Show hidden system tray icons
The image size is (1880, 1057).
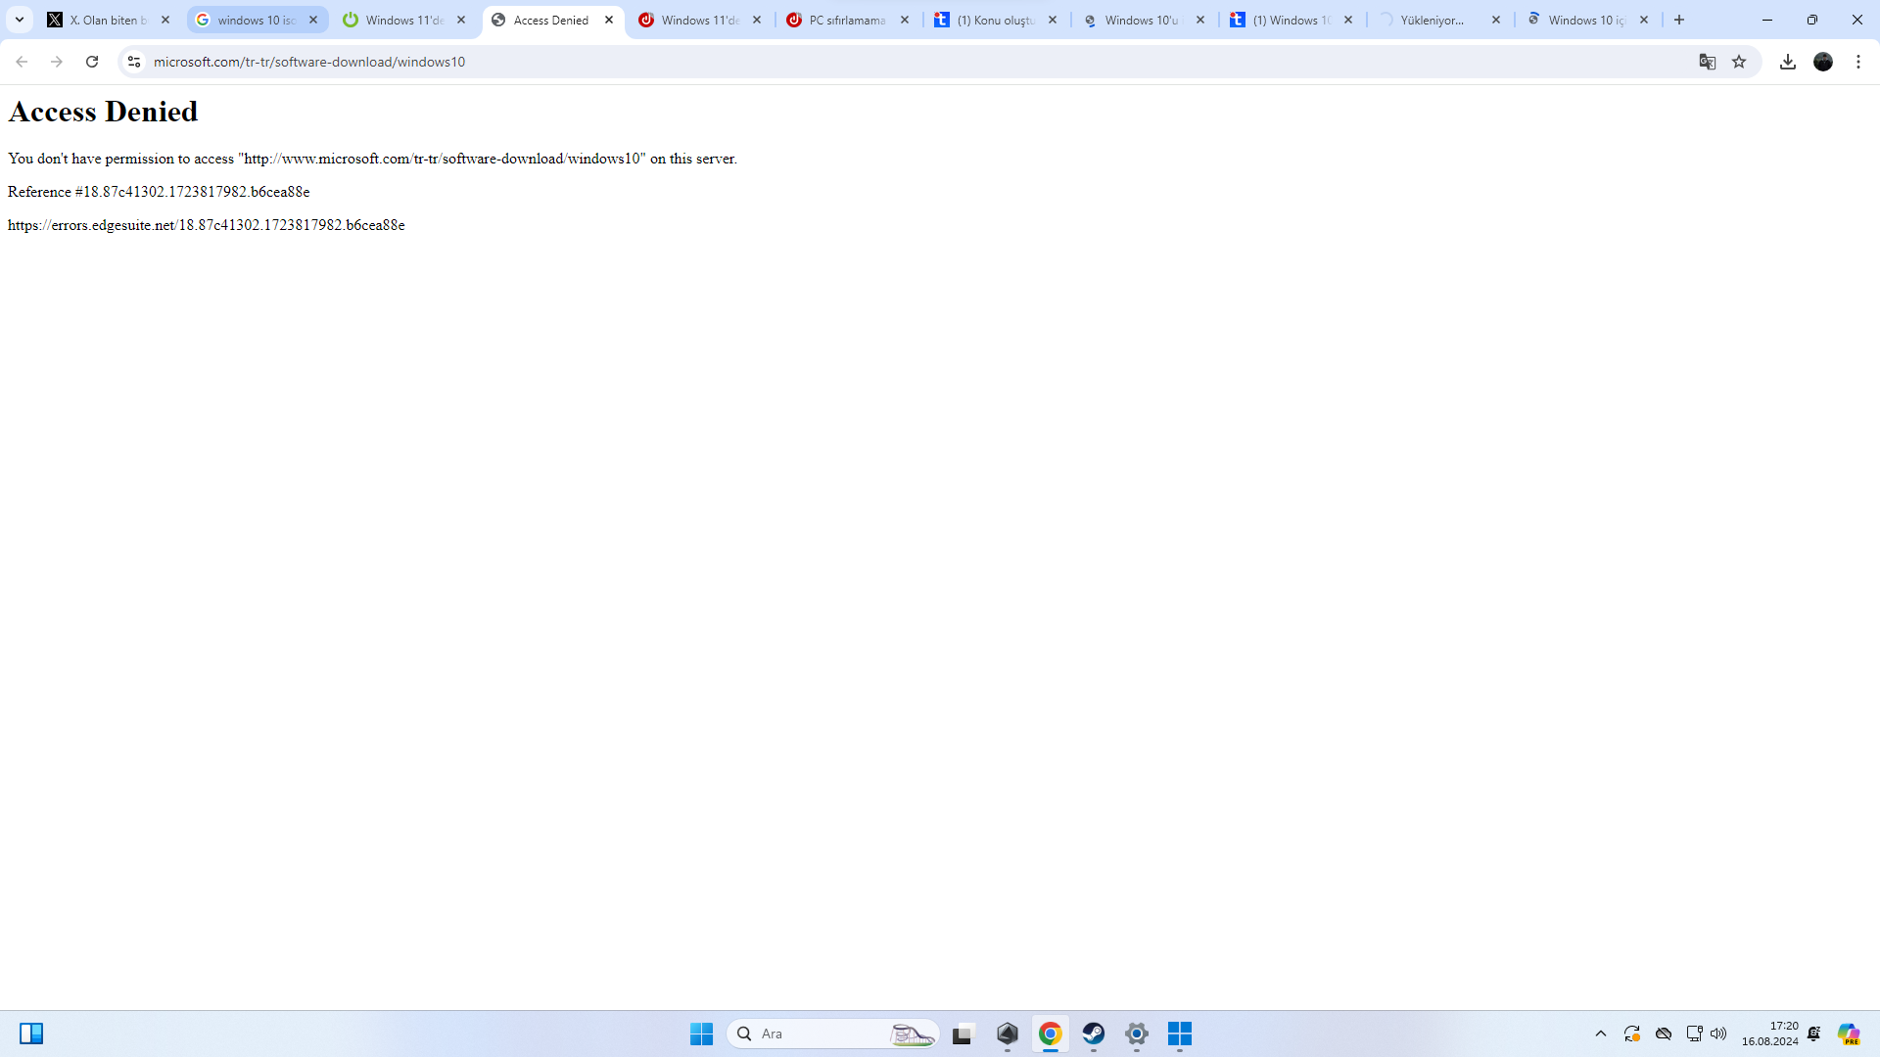tap(1601, 1034)
